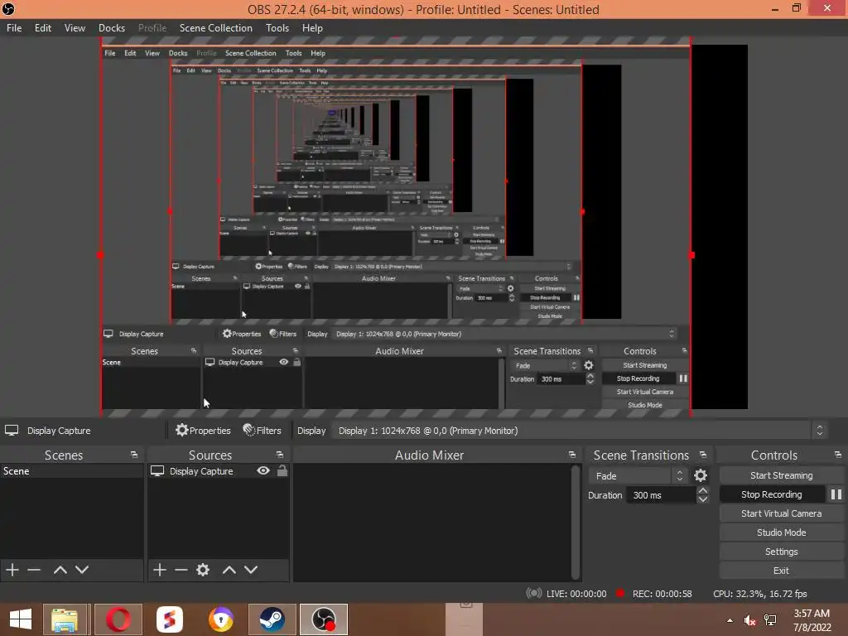Open the File menu
Screen dimensions: 848x636
coord(14,27)
